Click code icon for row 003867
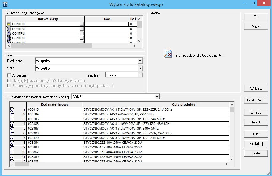 [x=12, y=152]
